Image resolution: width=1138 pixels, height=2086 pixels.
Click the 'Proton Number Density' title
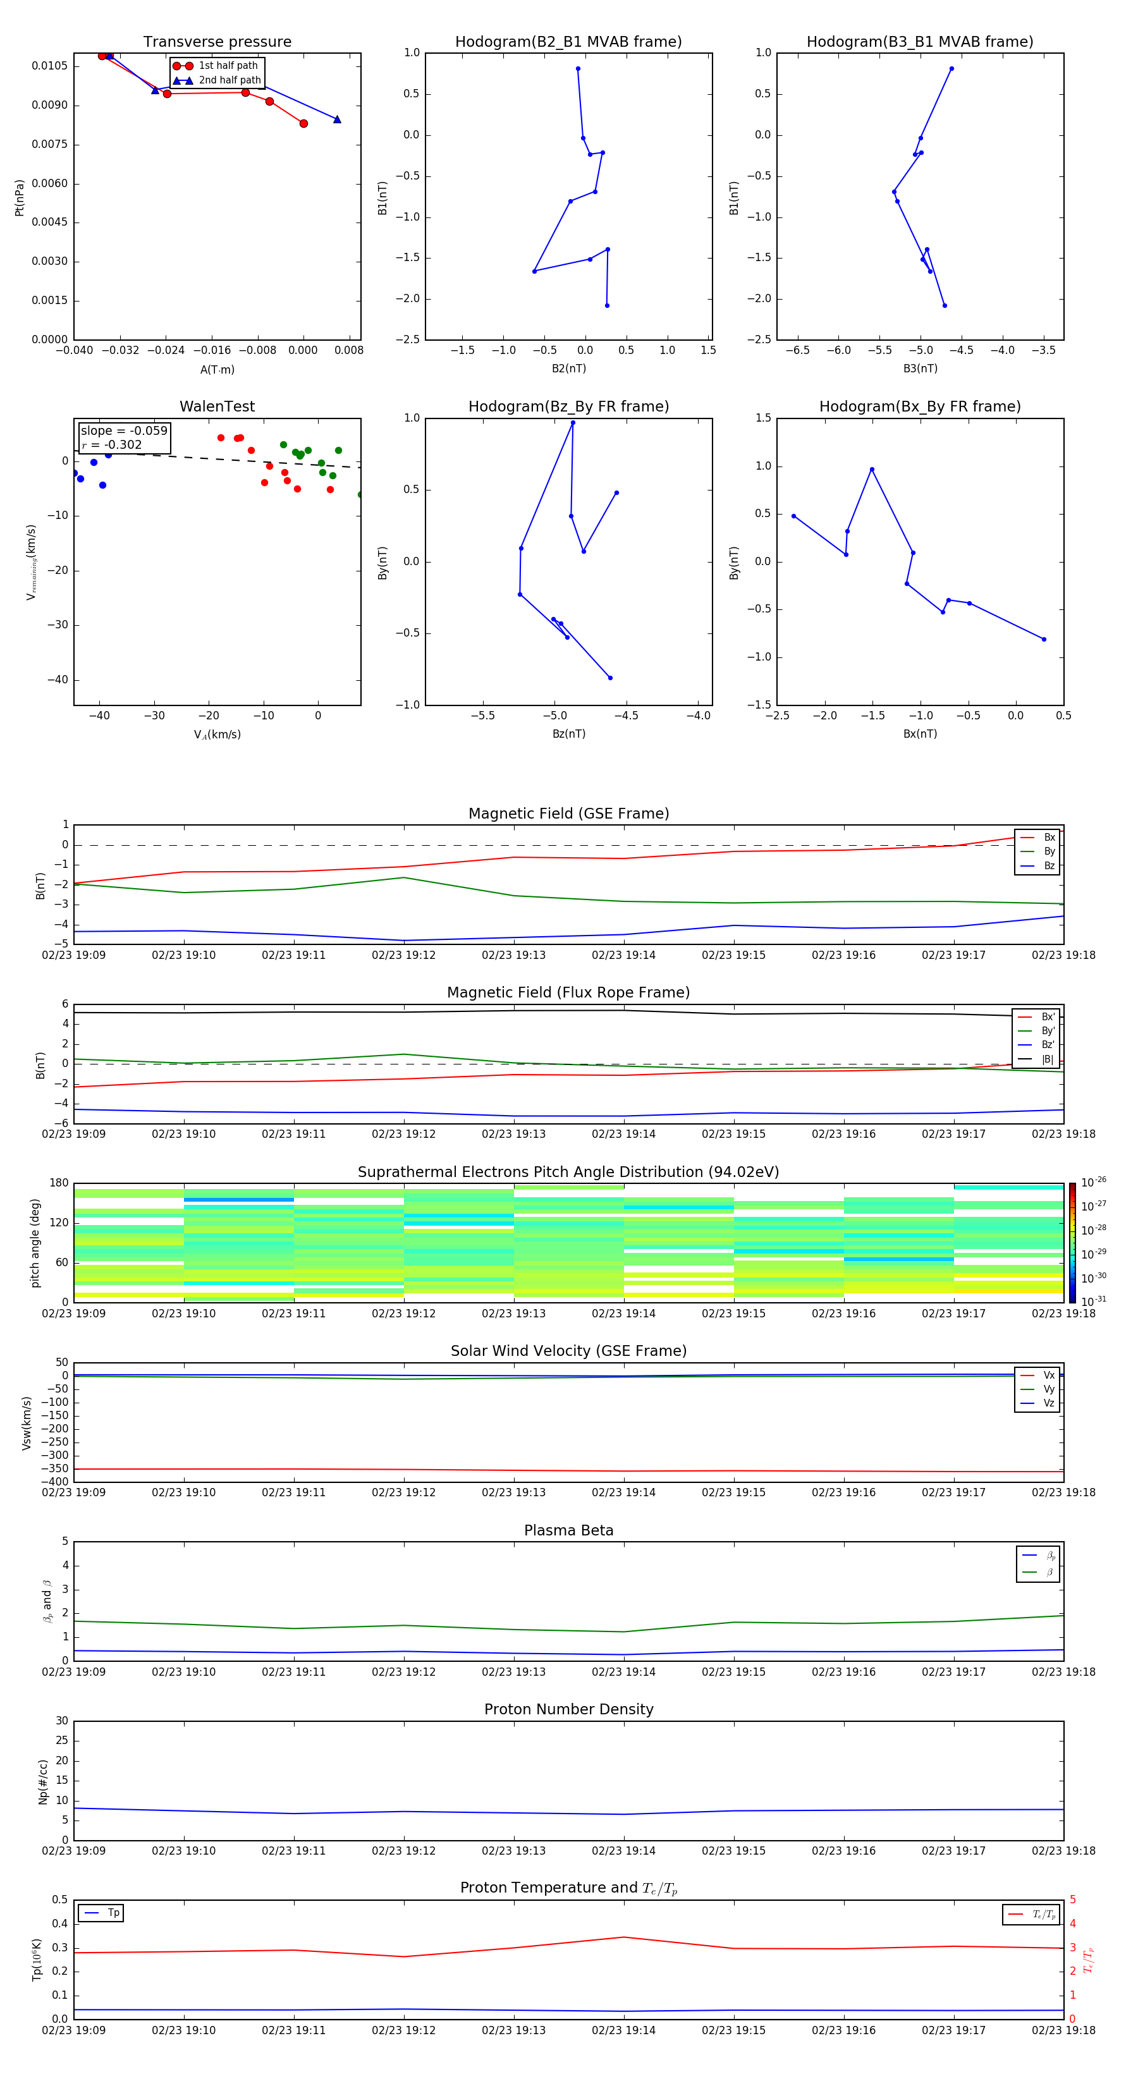point(568,1709)
